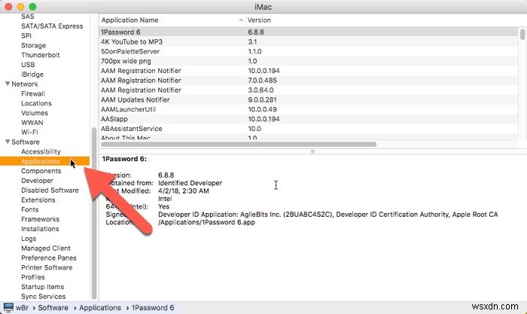This screenshot has height=314, width=527.
Task: Select SATA/SATA Express in sidebar
Action: [52, 26]
